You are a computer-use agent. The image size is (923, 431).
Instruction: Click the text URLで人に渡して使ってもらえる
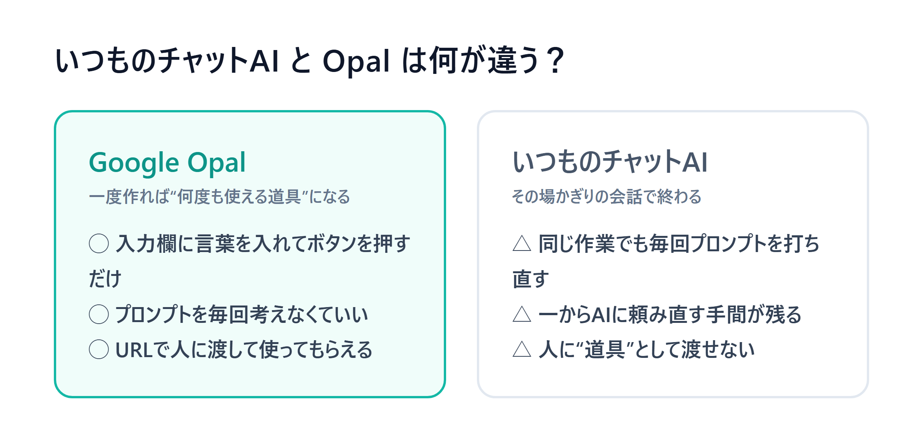point(244,350)
